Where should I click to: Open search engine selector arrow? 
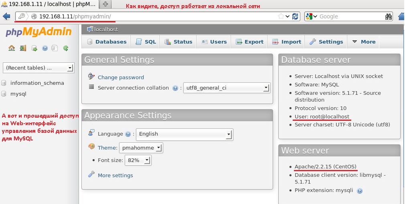click(x=315, y=16)
